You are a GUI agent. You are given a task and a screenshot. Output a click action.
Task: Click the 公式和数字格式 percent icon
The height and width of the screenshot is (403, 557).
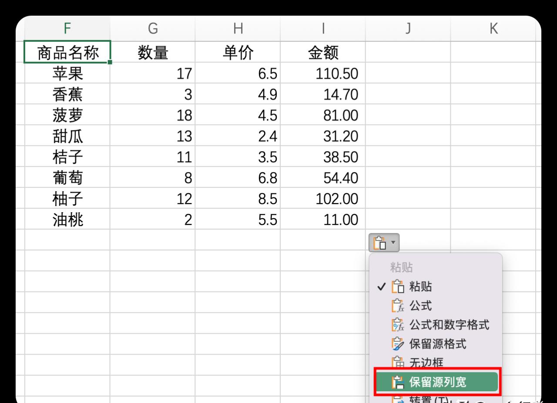[398, 325]
